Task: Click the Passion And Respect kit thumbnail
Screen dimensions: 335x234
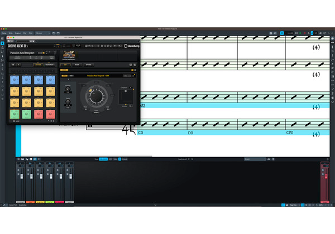Action: [x=69, y=55]
